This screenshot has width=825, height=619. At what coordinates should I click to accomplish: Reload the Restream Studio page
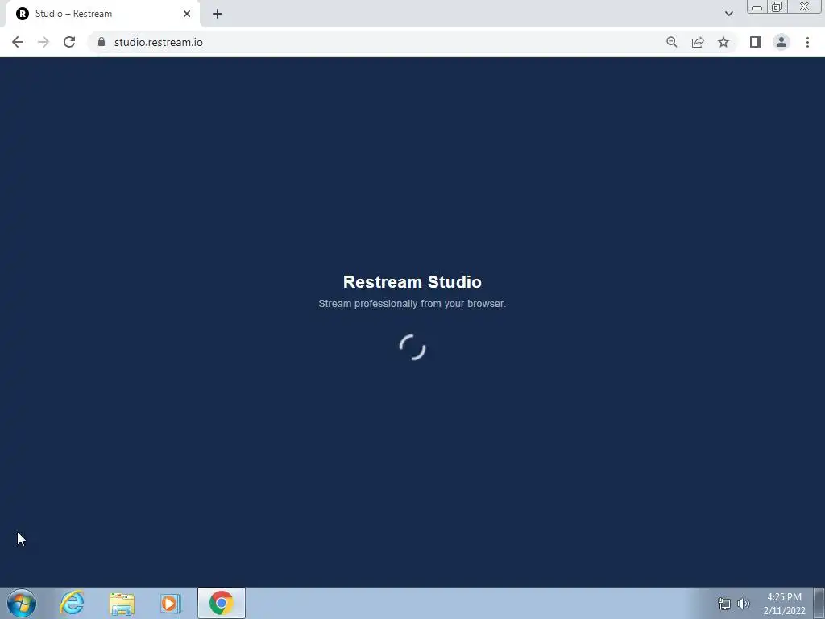point(69,42)
